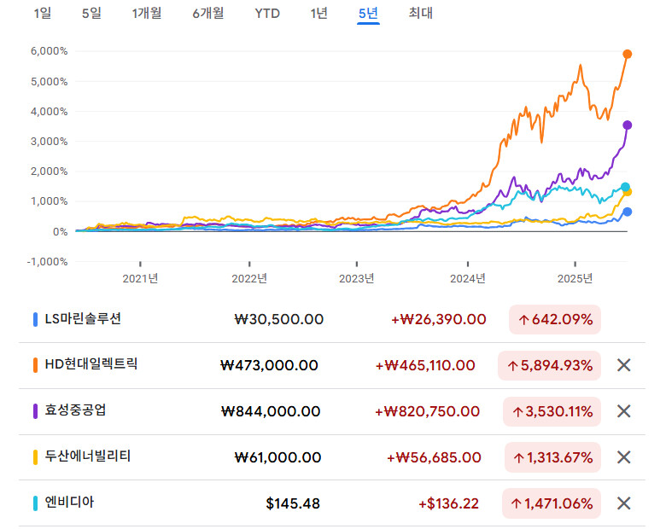
Task: Open the 엔비디아 stock page
Action: click(x=69, y=503)
